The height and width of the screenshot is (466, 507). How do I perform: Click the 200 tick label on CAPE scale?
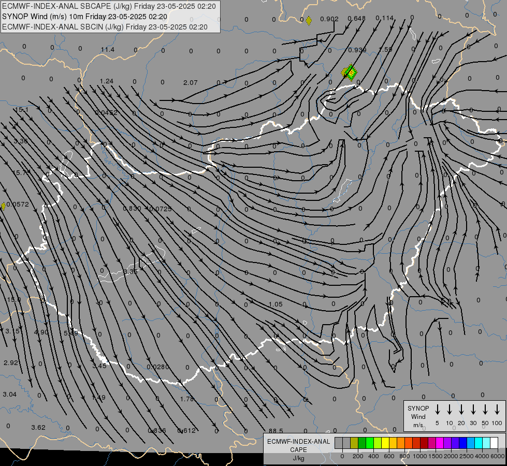click(358, 456)
